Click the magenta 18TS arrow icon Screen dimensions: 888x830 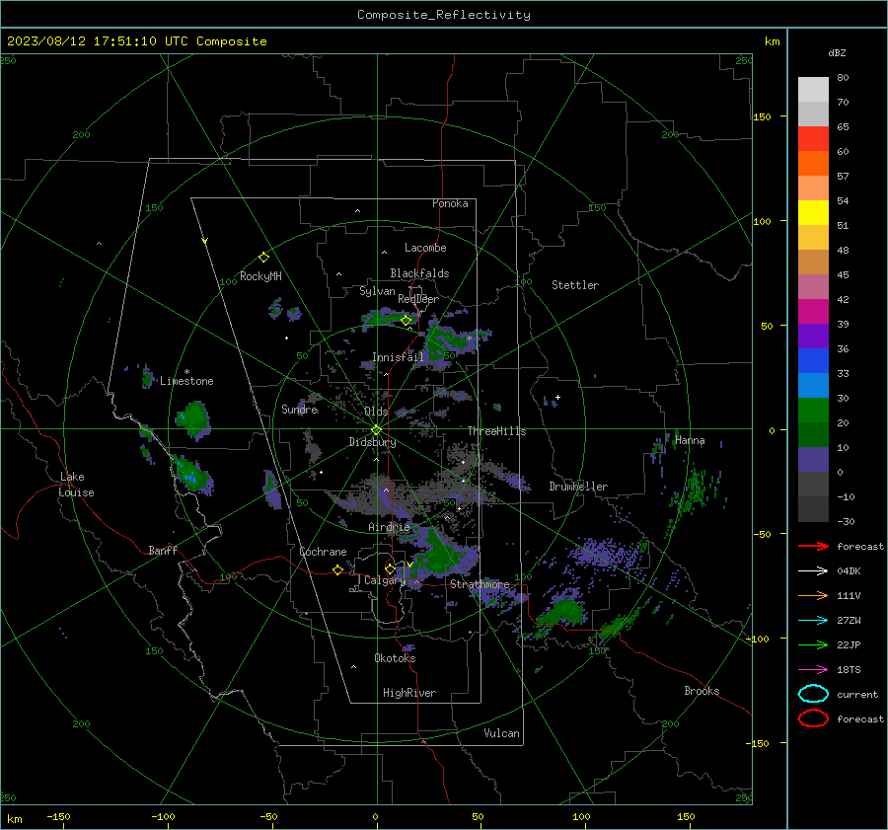pos(813,670)
